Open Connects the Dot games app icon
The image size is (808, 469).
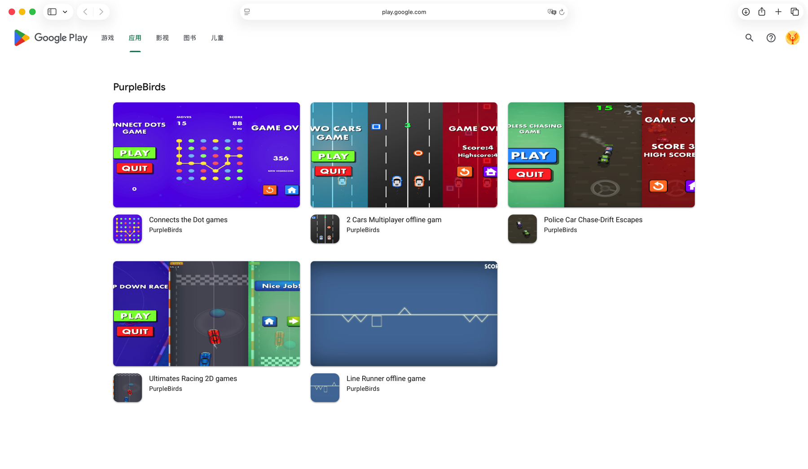point(127,229)
